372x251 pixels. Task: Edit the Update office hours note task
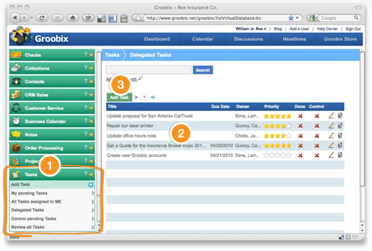(x=331, y=135)
